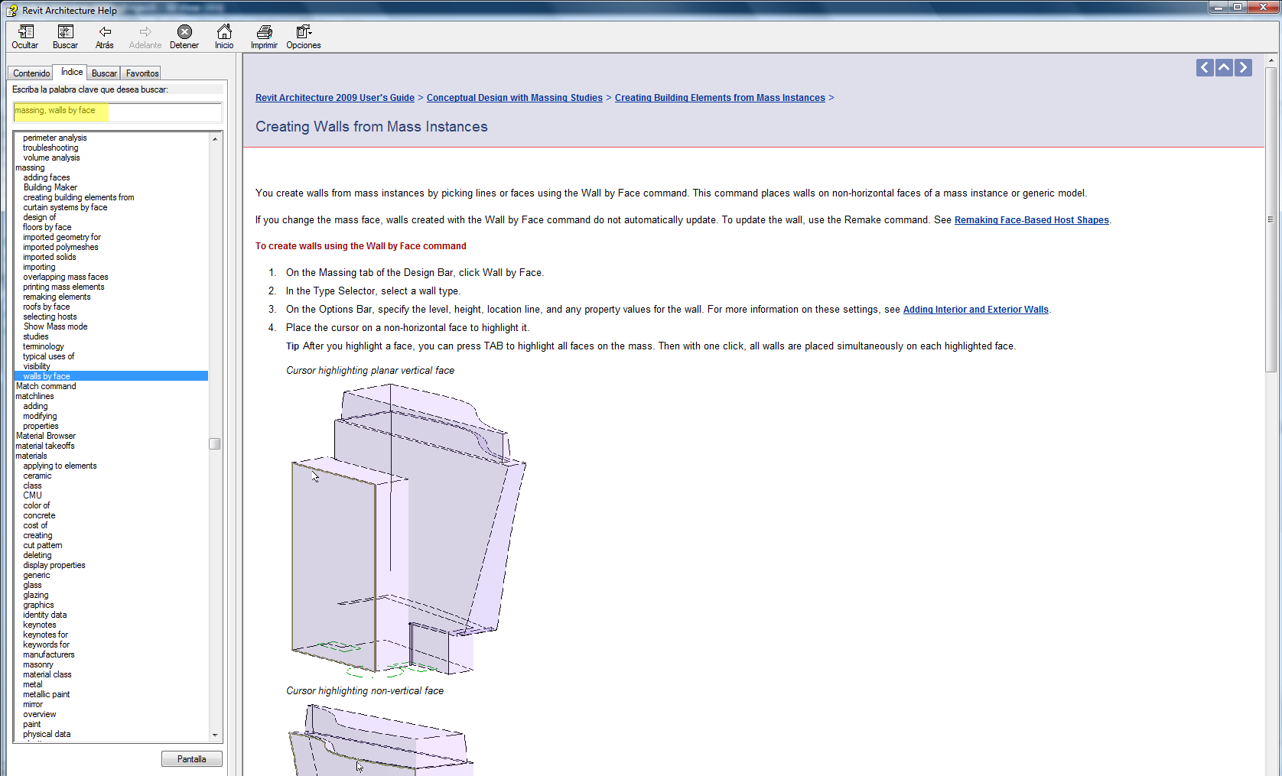Go to Inicio home page icon
The height and width of the screenshot is (776, 1282).
point(224,36)
